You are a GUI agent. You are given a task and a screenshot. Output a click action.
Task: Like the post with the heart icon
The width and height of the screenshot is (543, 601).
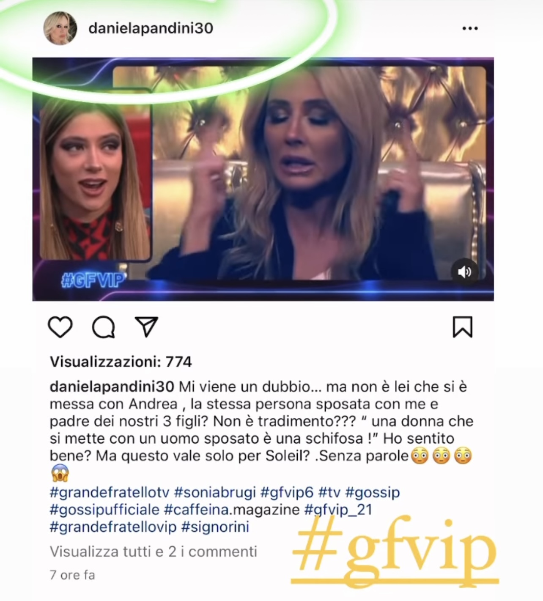tap(60, 327)
